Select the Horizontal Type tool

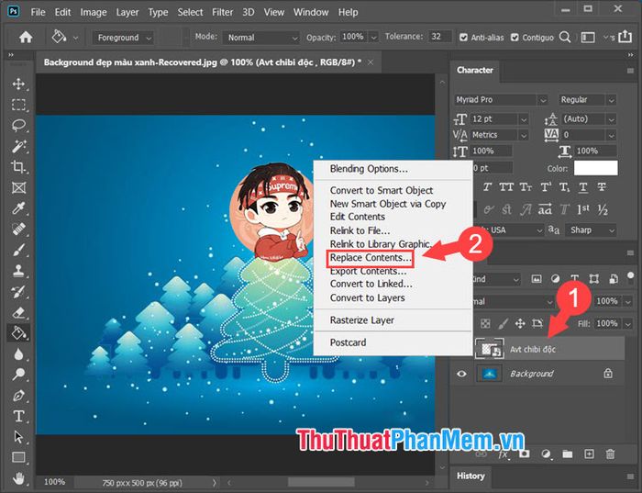coord(18,417)
